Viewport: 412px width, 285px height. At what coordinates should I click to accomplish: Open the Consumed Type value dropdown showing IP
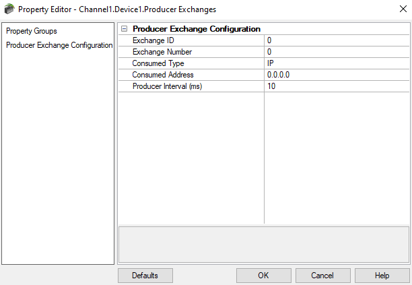tap(337, 63)
